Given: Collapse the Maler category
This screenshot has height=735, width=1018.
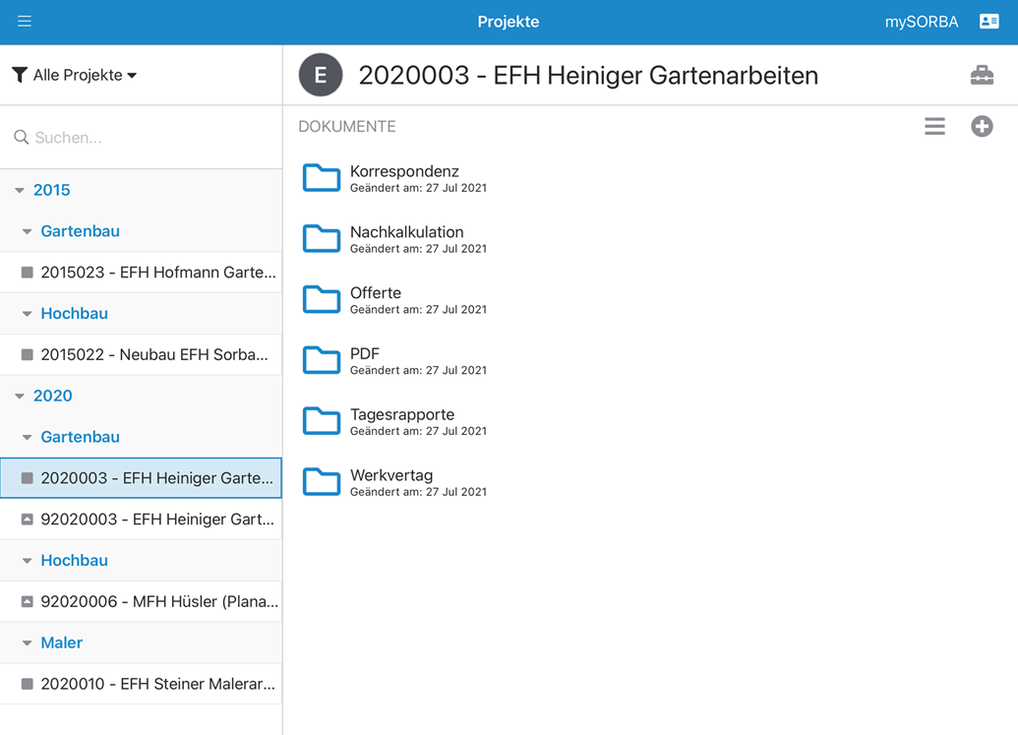Looking at the screenshot, I should (28, 643).
